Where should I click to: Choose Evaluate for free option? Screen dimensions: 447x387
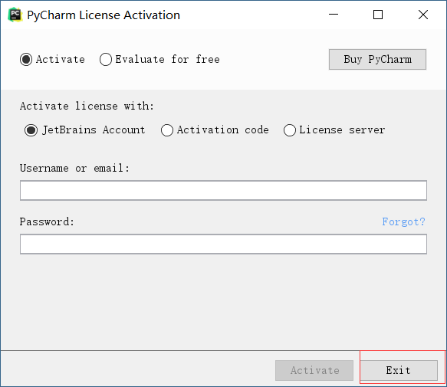click(x=159, y=60)
